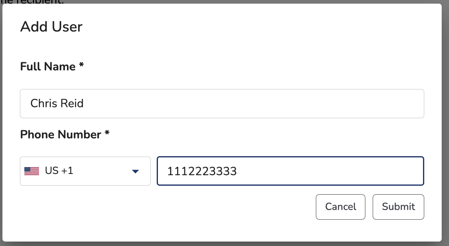The image size is (449, 246).
Task: Place cursor after Chris Reid text
Action: point(84,103)
